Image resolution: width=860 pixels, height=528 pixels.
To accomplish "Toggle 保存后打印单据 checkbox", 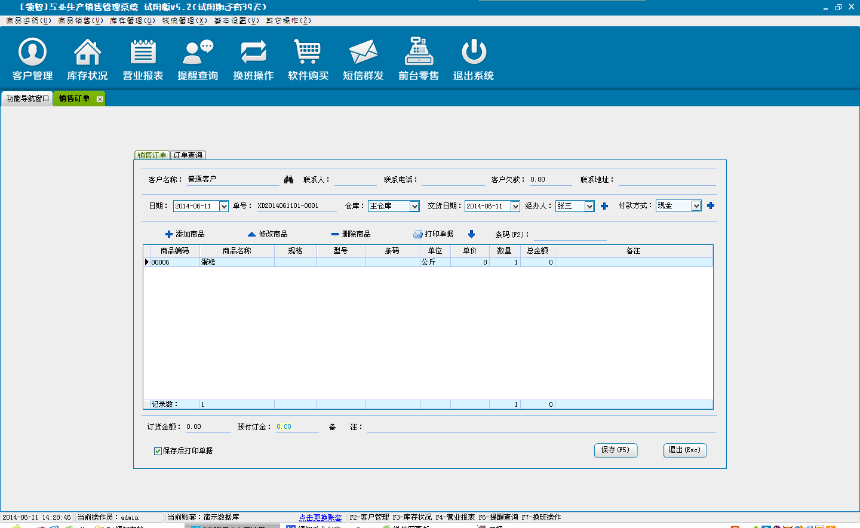I will 158,451.
